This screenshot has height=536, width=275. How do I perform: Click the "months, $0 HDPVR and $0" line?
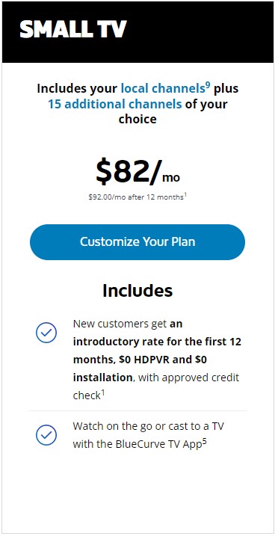[x=140, y=360]
